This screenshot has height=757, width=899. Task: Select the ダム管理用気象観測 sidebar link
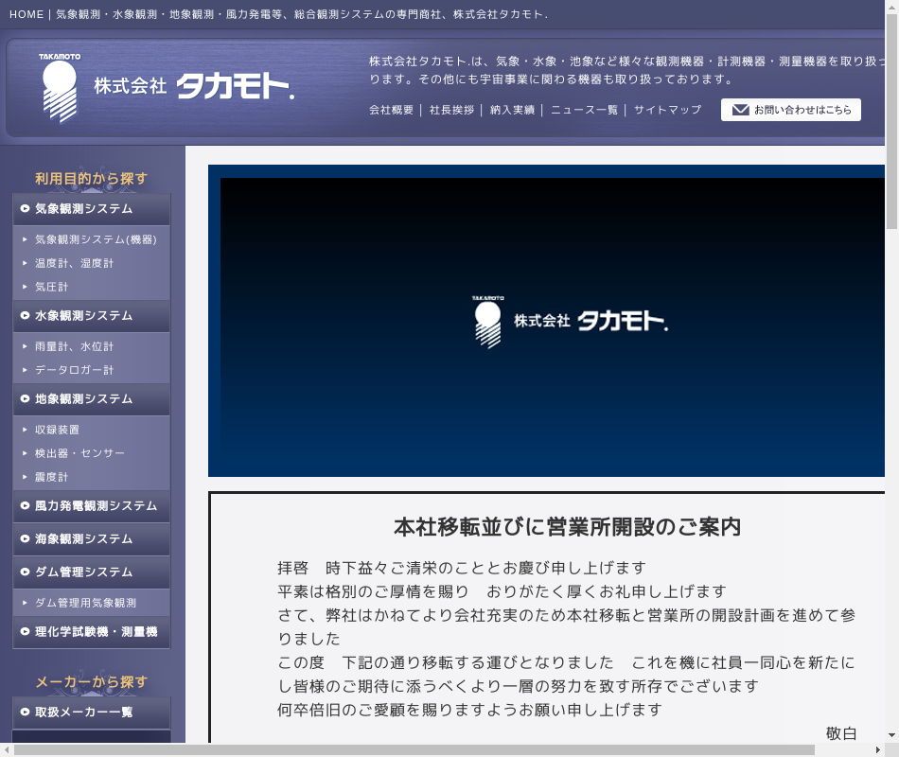[x=85, y=603]
